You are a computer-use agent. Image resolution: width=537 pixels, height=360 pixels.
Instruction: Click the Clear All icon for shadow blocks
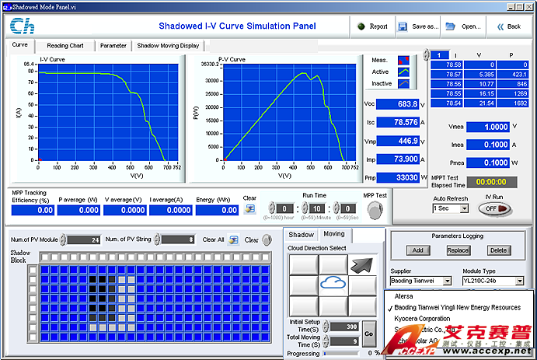[x=234, y=239]
